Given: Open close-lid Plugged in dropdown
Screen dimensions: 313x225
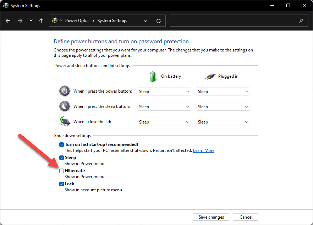Looking at the screenshot, I should tap(223, 122).
